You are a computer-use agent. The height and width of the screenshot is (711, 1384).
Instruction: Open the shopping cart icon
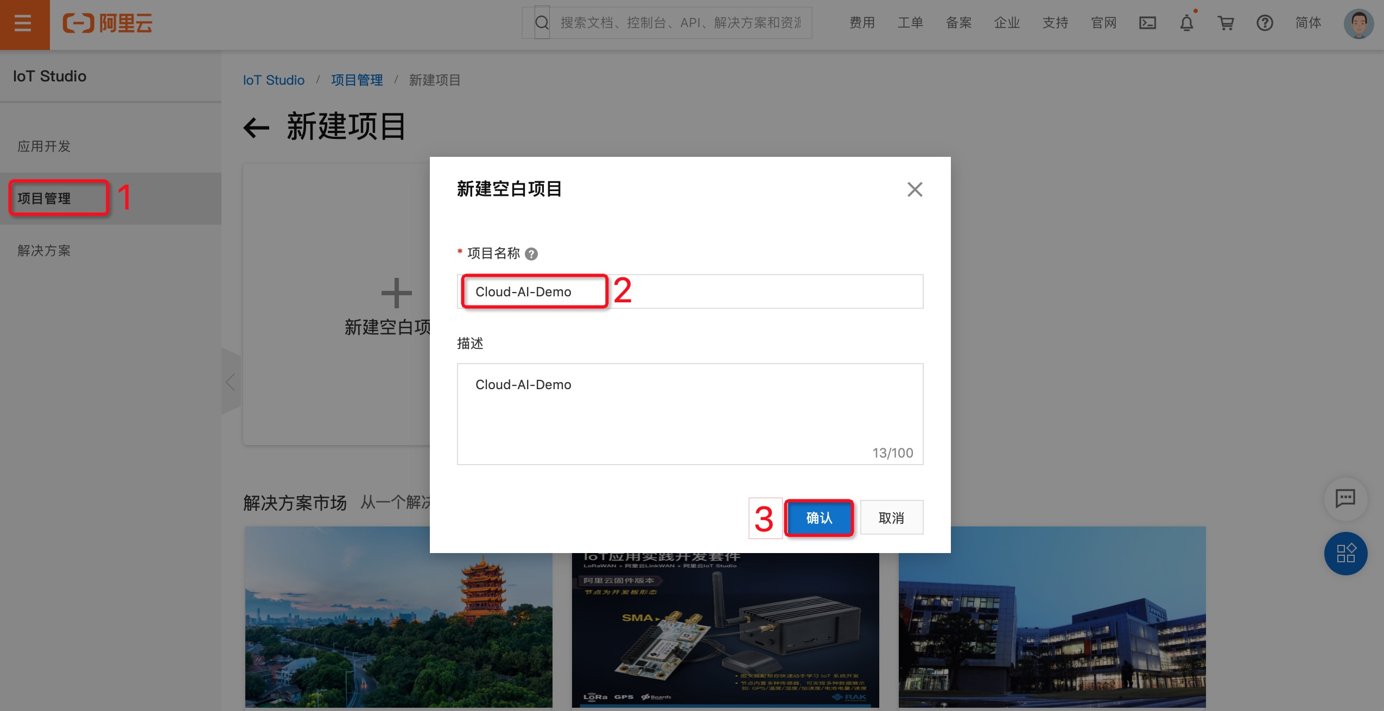(1226, 23)
